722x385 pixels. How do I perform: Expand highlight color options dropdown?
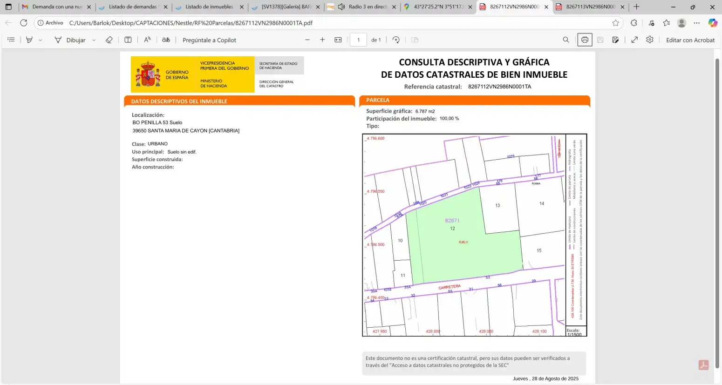click(x=41, y=40)
